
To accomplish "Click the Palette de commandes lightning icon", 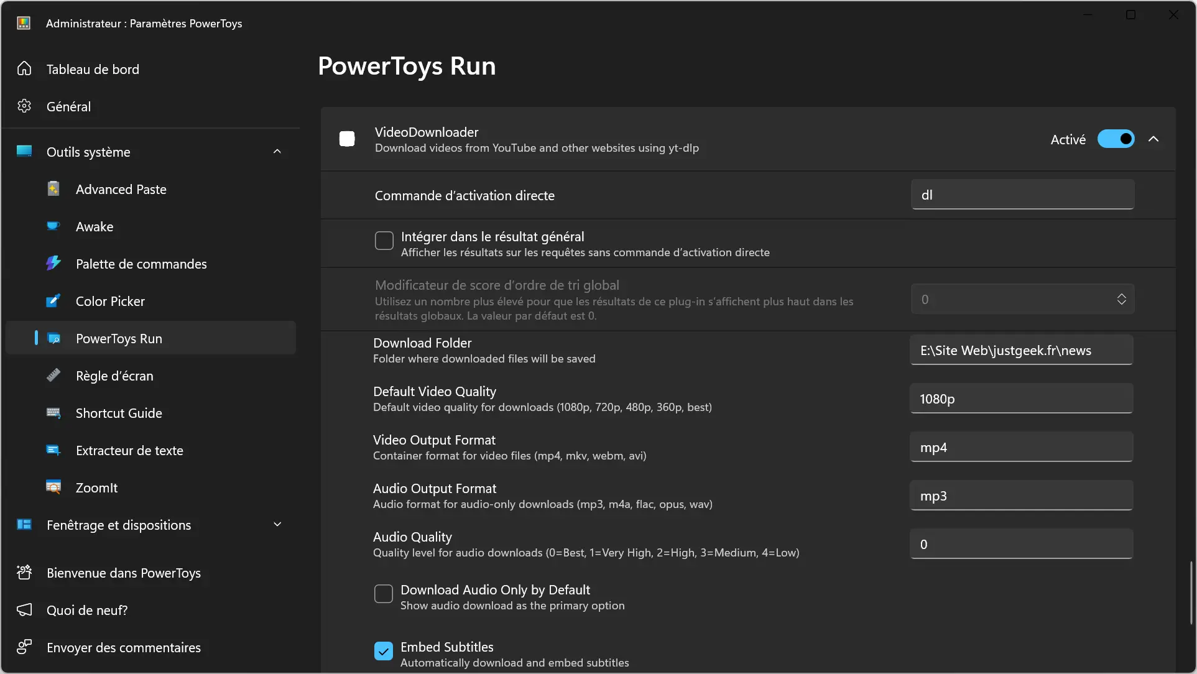I will pyautogui.click(x=53, y=263).
